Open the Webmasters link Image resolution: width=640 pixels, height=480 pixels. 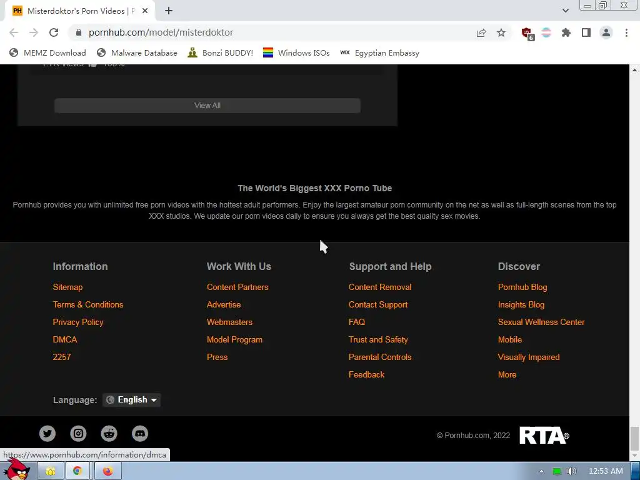coord(229,322)
